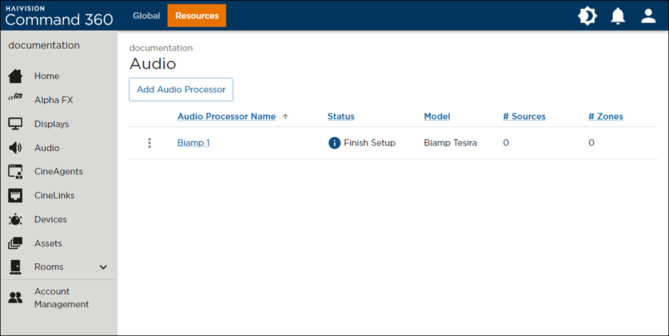Open the user profile menu
669x336 pixels.
648,16
